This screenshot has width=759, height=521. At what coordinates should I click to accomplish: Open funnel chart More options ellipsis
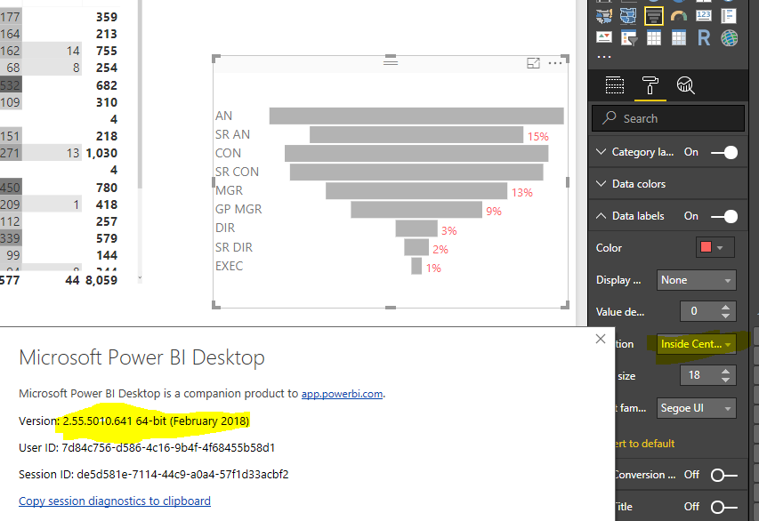tap(554, 63)
